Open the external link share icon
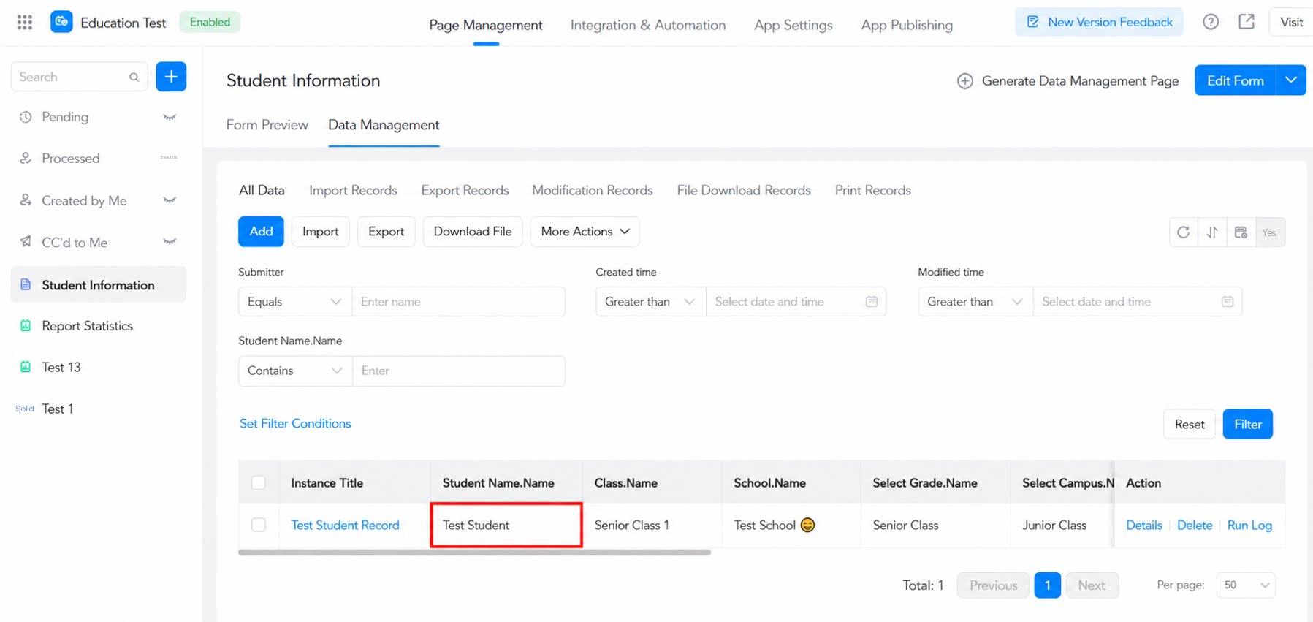1313x622 pixels. tap(1247, 22)
